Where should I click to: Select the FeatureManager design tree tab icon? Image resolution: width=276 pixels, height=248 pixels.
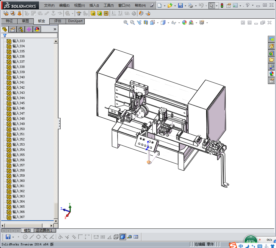coord(5,29)
